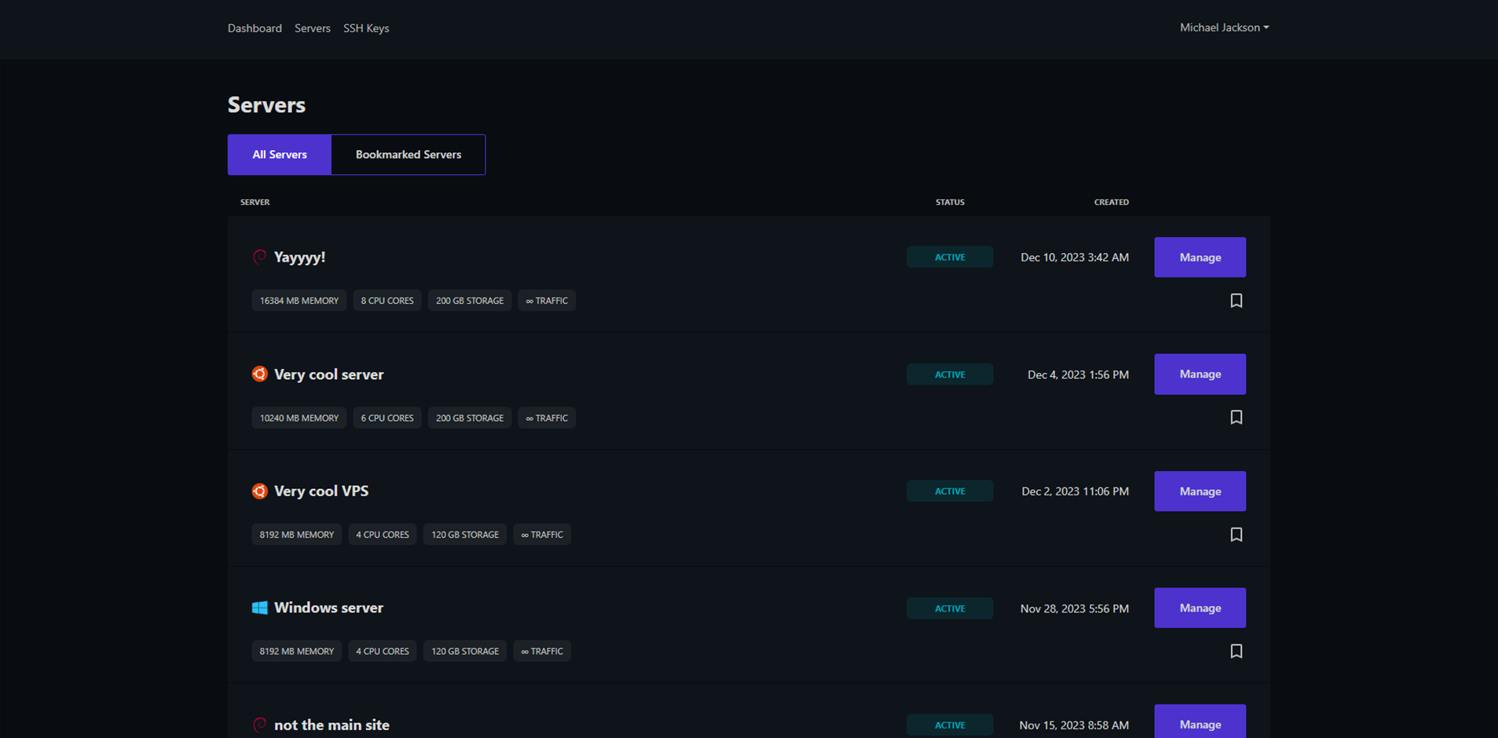Click the Ubuntu icon beside Very cool VPS

coord(259,491)
